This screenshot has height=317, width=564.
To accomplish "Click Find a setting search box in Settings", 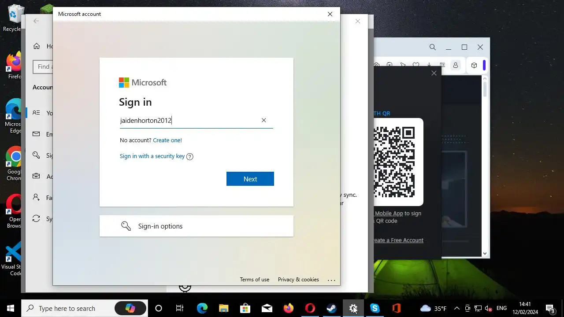I will 43,67.
